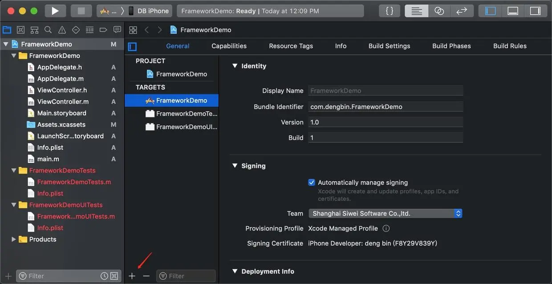Hide the project and targets list
This screenshot has width=552, height=284.
132,46
